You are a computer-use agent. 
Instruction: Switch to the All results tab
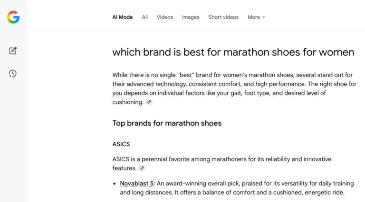click(x=145, y=17)
